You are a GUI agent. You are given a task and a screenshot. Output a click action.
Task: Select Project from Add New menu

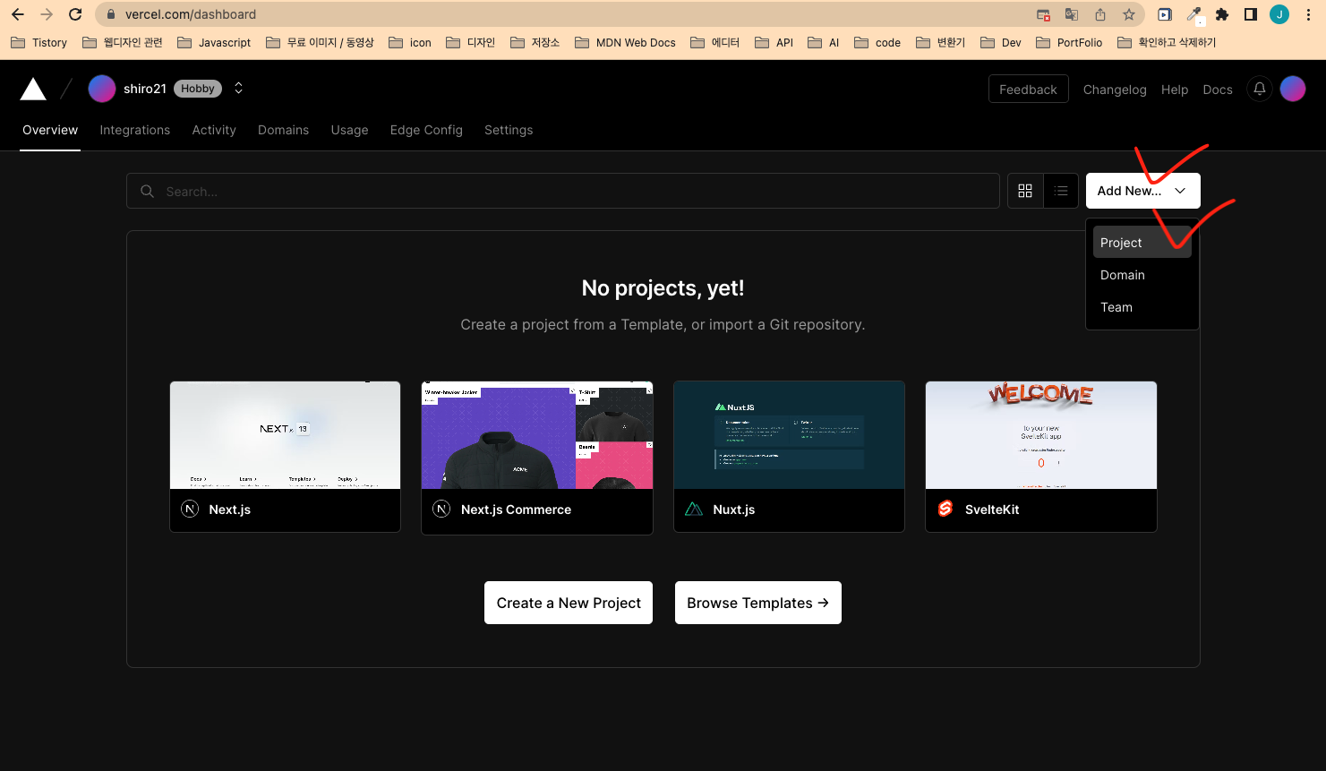[1142, 243]
